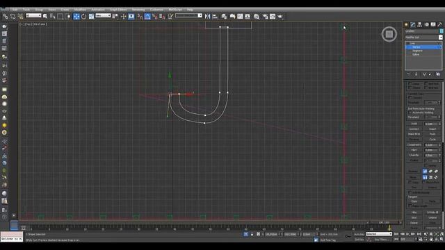Choose the Bind to Space Warp tool

pyautogui.click(x=20, y=17)
